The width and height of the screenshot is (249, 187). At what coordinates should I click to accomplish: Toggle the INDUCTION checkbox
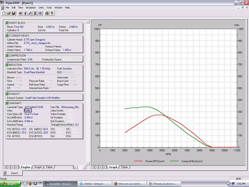(x=7, y=65)
